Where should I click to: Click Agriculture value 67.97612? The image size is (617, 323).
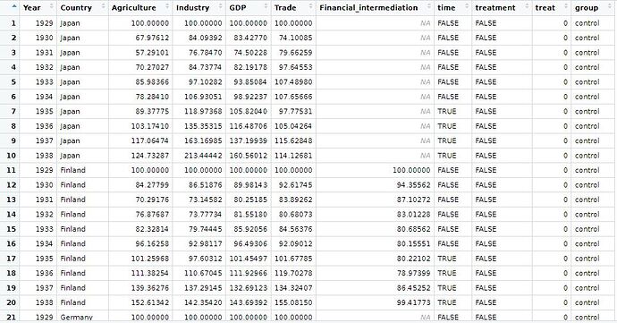[152, 38]
